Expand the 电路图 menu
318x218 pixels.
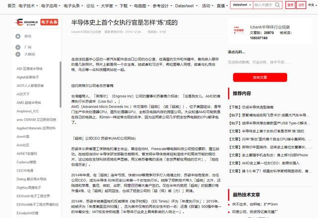pos(142,6)
